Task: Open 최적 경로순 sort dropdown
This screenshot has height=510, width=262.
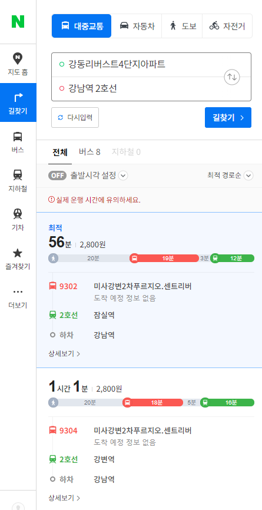Action: [230, 175]
